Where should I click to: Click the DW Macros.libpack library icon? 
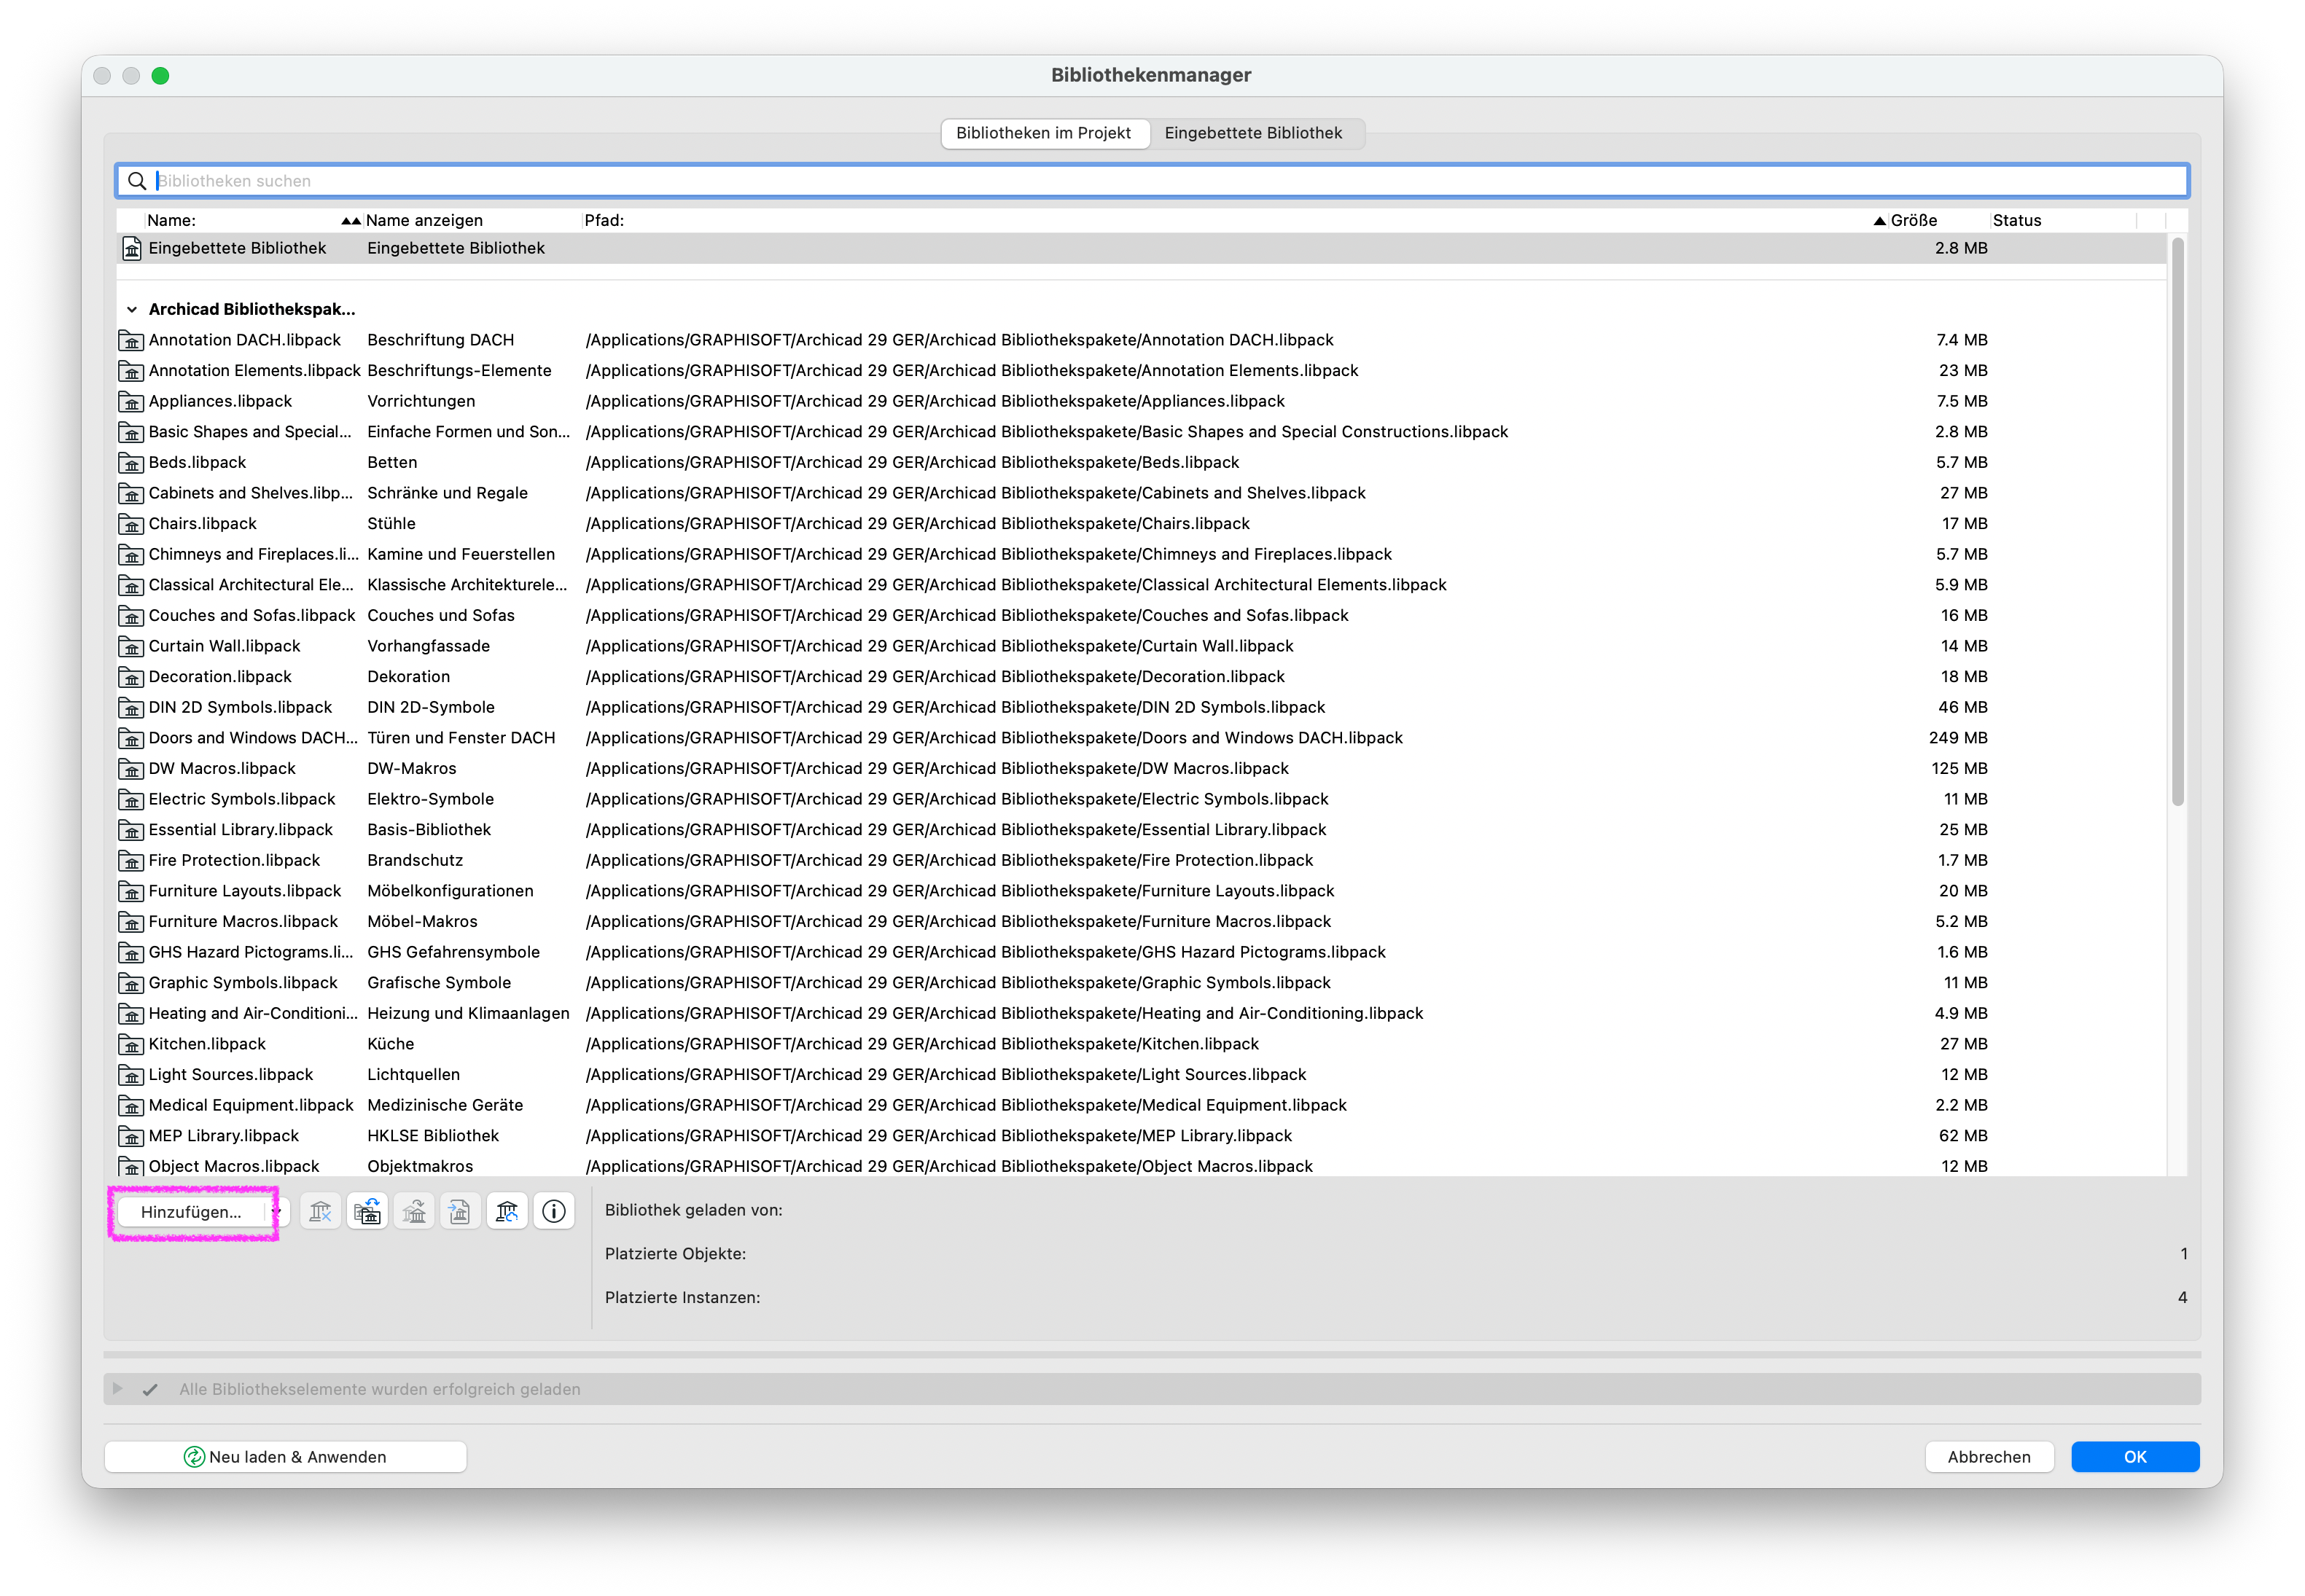[x=131, y=768]
